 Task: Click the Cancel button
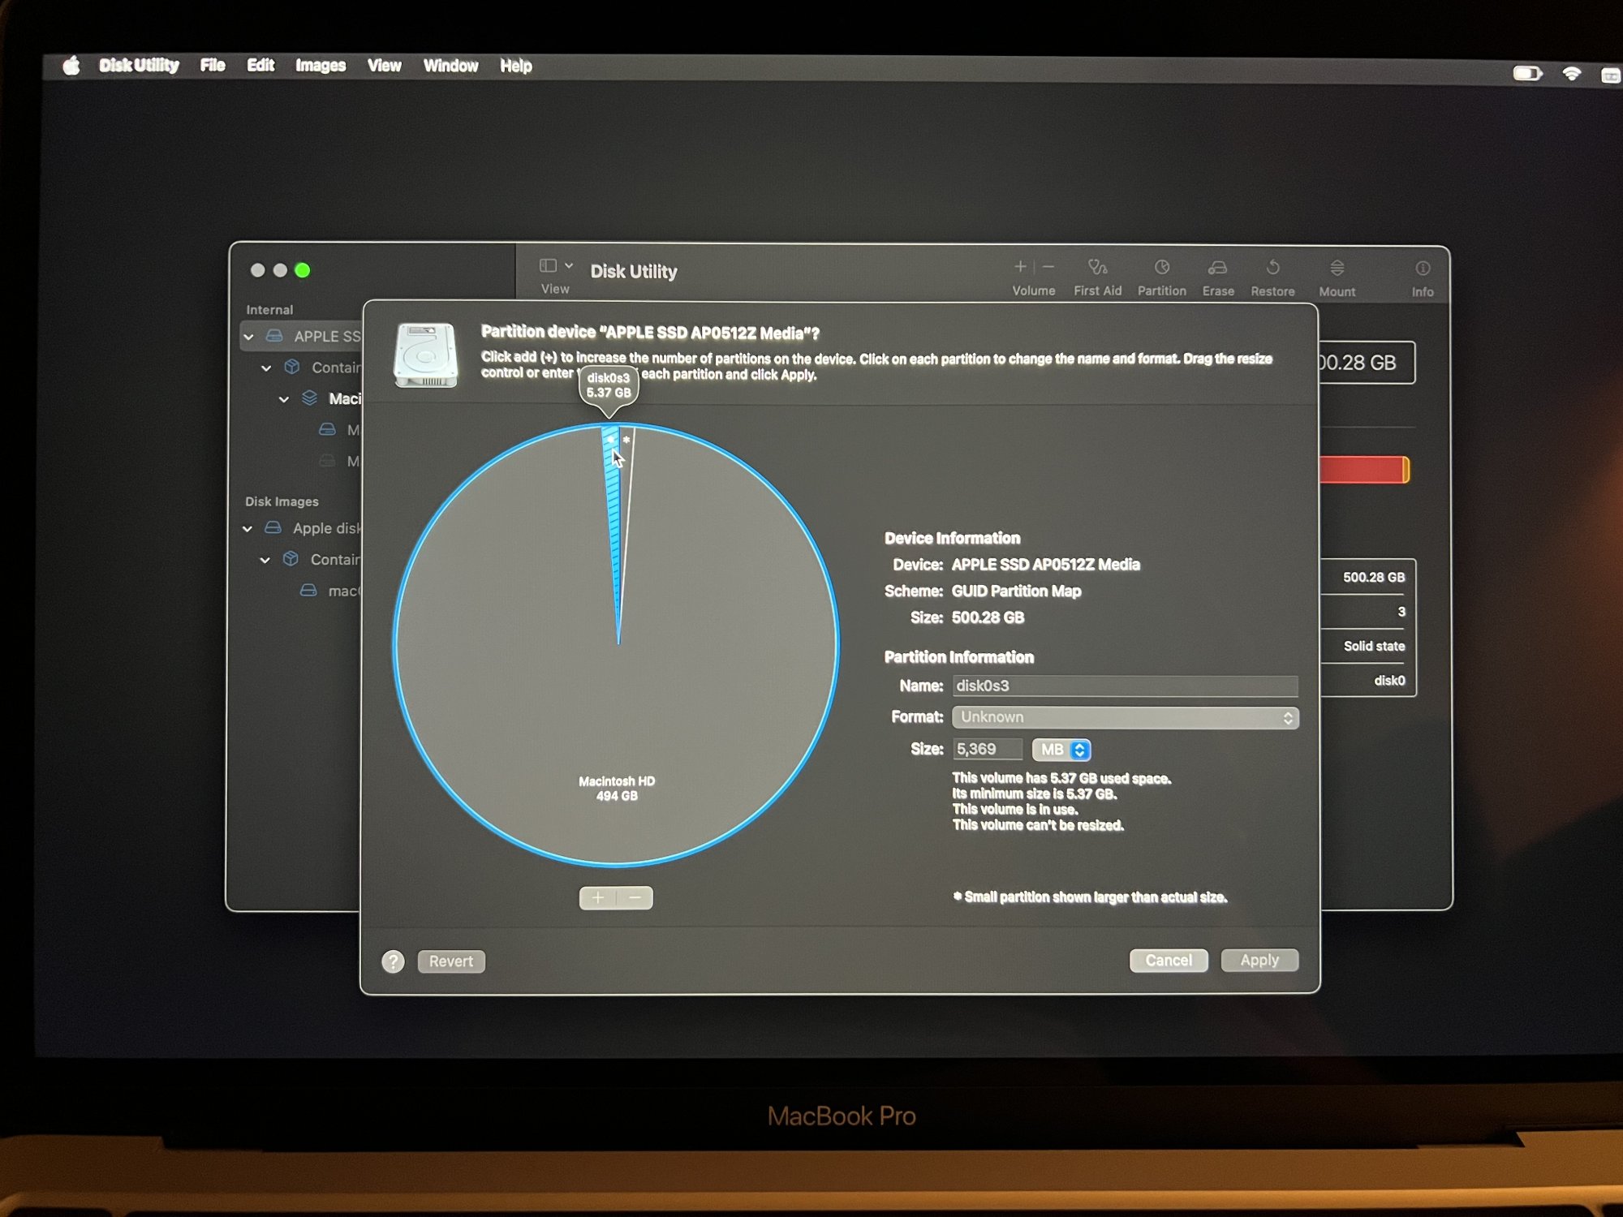coord(1169,961)
